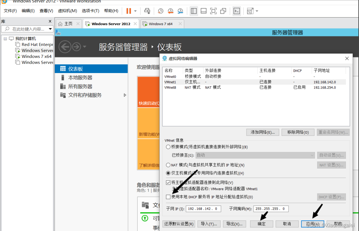Open 文件和存储服务 in sidebar
359x231 pixels.
pos(91,95)
